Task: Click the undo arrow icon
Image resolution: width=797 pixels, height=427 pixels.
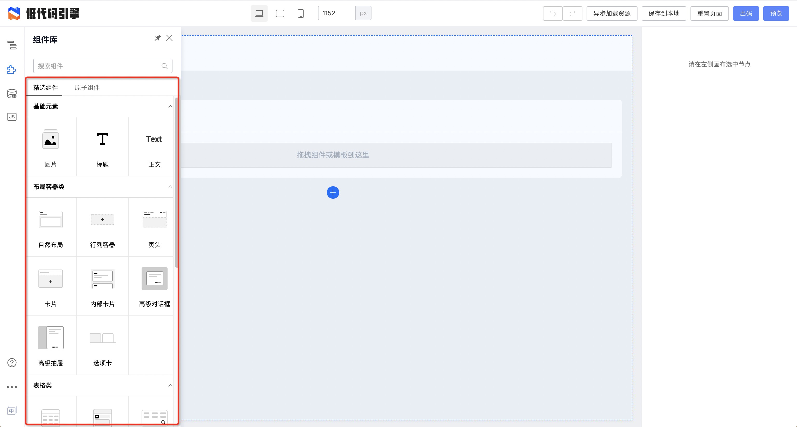Action: [553, 13]
